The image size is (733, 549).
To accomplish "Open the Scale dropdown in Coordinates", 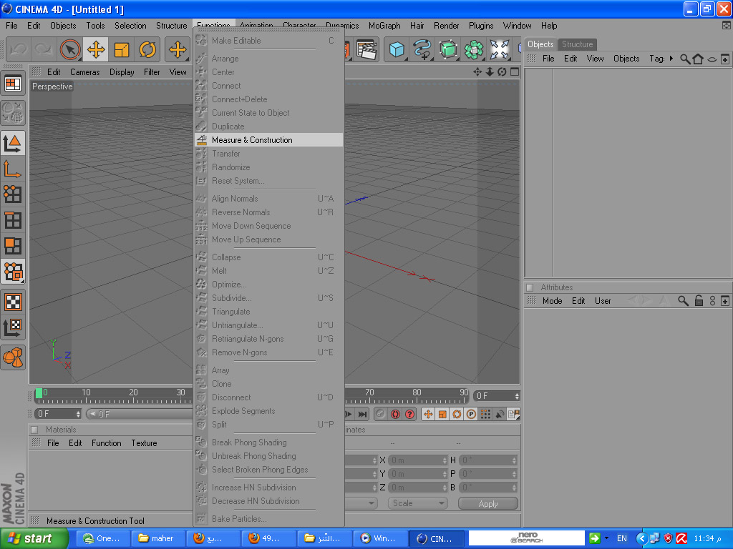I will pyautogui.click(x=417, y=503).
